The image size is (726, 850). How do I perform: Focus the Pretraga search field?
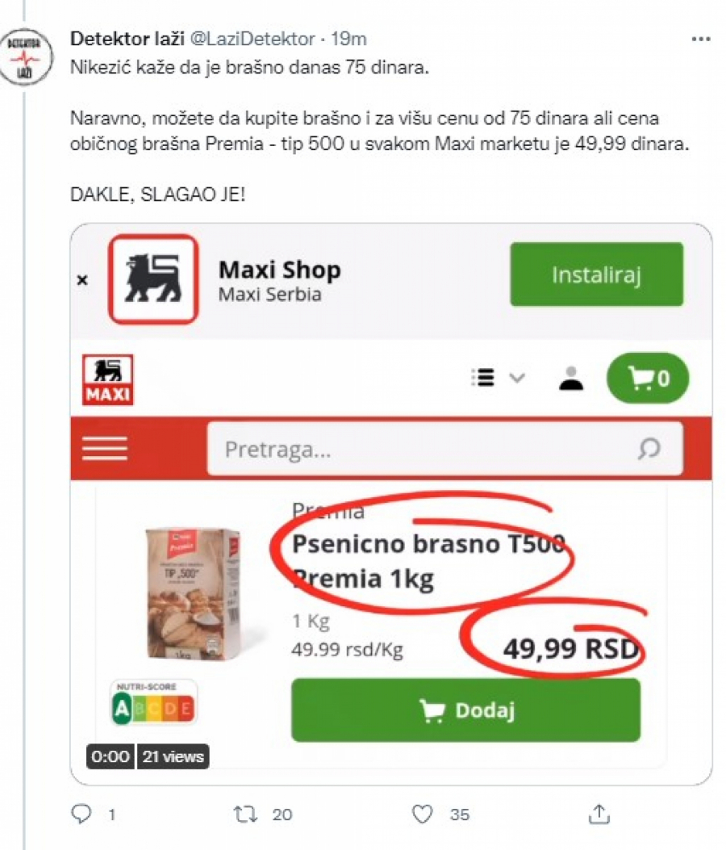tap(444, 449)
